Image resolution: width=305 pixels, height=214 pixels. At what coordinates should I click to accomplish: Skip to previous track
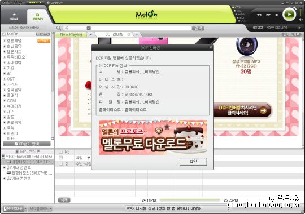259,15
